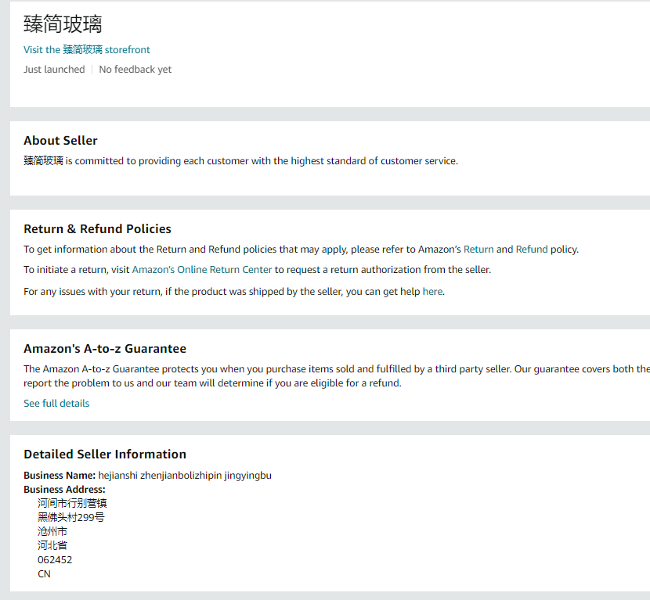Click the country code CN
Screen dimensions: 650x600
pyautogui.click(x=44, y=574)
